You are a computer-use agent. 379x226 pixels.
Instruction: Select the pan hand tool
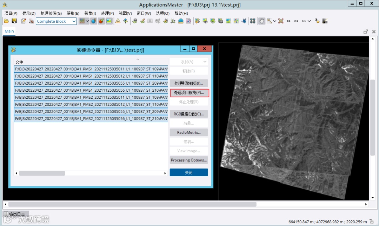(x=261, y=21)
